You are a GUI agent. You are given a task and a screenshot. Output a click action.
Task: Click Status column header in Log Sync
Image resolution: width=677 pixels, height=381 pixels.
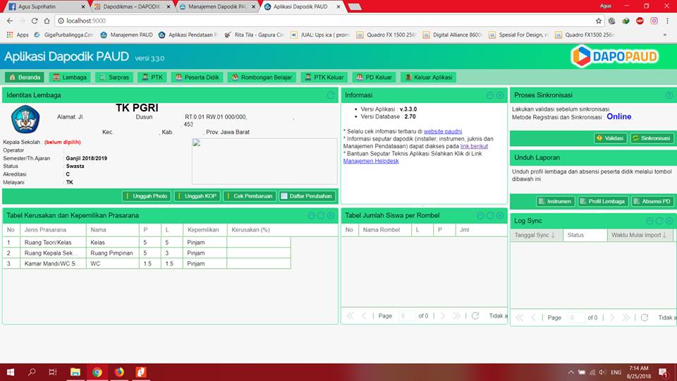click(585, 235)
